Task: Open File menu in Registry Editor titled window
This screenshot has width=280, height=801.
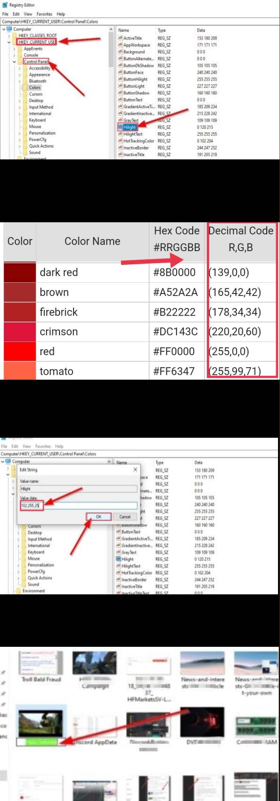Action: click(5, 14)
